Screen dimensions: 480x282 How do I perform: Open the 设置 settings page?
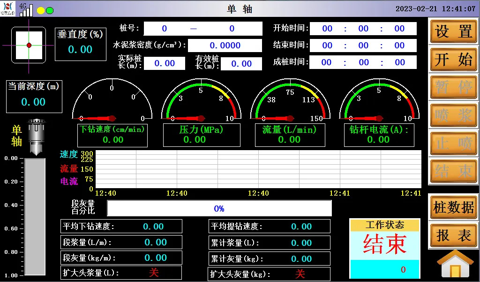(x=453, y=32)
